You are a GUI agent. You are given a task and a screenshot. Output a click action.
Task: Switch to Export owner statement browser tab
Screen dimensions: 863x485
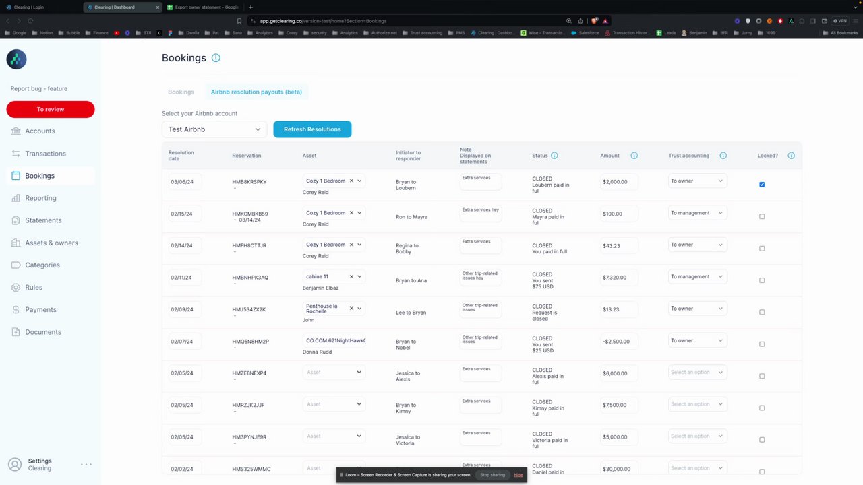point(202,7)
